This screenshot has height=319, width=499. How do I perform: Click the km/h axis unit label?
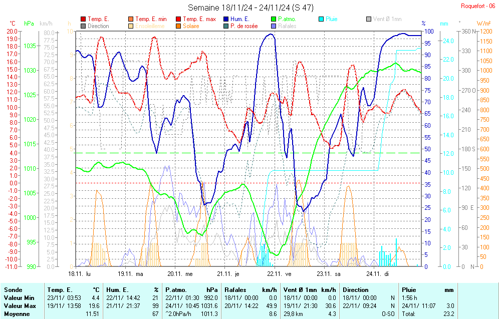pyautogui.click(x=46, y=24)
